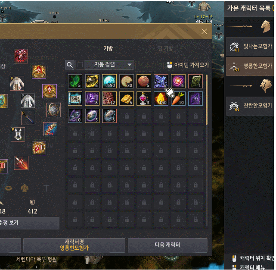Screen dimensions: 276x270
Task: Switch to the 펄 가방 tab
Action: pos(165,48)
